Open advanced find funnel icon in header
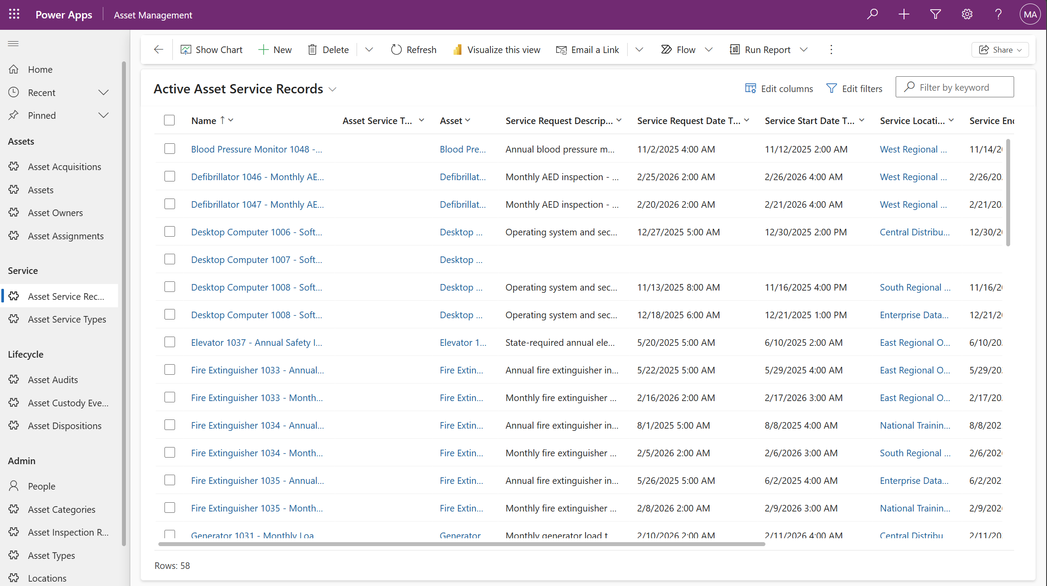The width and height of the screenshot is (1047, 586). coord(936,14)
